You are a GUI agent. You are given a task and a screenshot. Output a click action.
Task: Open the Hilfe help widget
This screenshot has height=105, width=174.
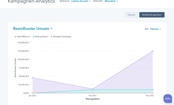click(168, 99)
